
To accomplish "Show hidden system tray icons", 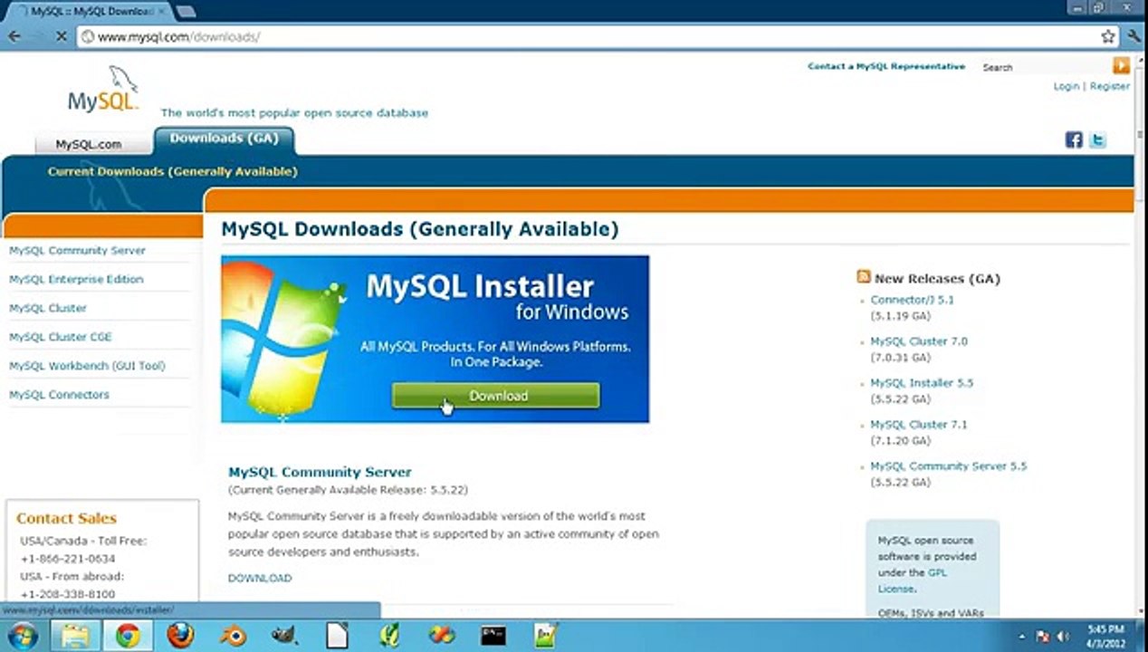I will tap(1022, 637).
